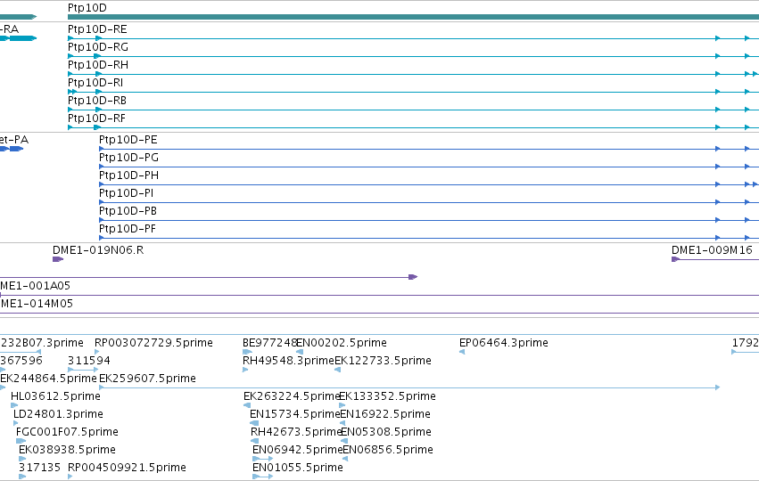The height and width of the screenshot is (481, 759).
Task: Click feature glyph under EN01055.5prime
Action: pos(263,477)
